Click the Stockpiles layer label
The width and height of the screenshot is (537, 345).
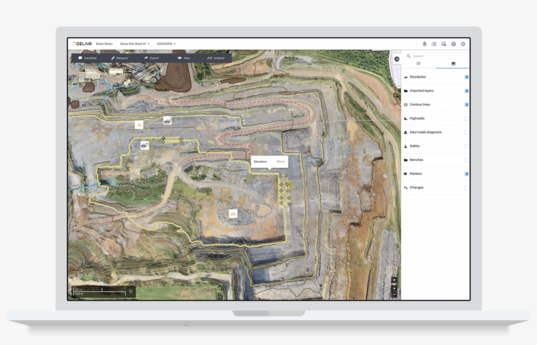pyautogui.click(x=418, y=77)
